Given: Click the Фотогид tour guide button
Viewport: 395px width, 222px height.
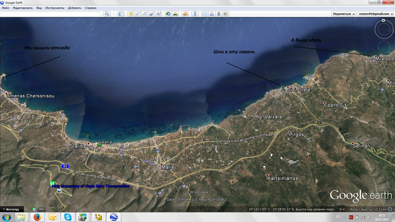Looking at the screenshot, I should (x=12, y=209).
